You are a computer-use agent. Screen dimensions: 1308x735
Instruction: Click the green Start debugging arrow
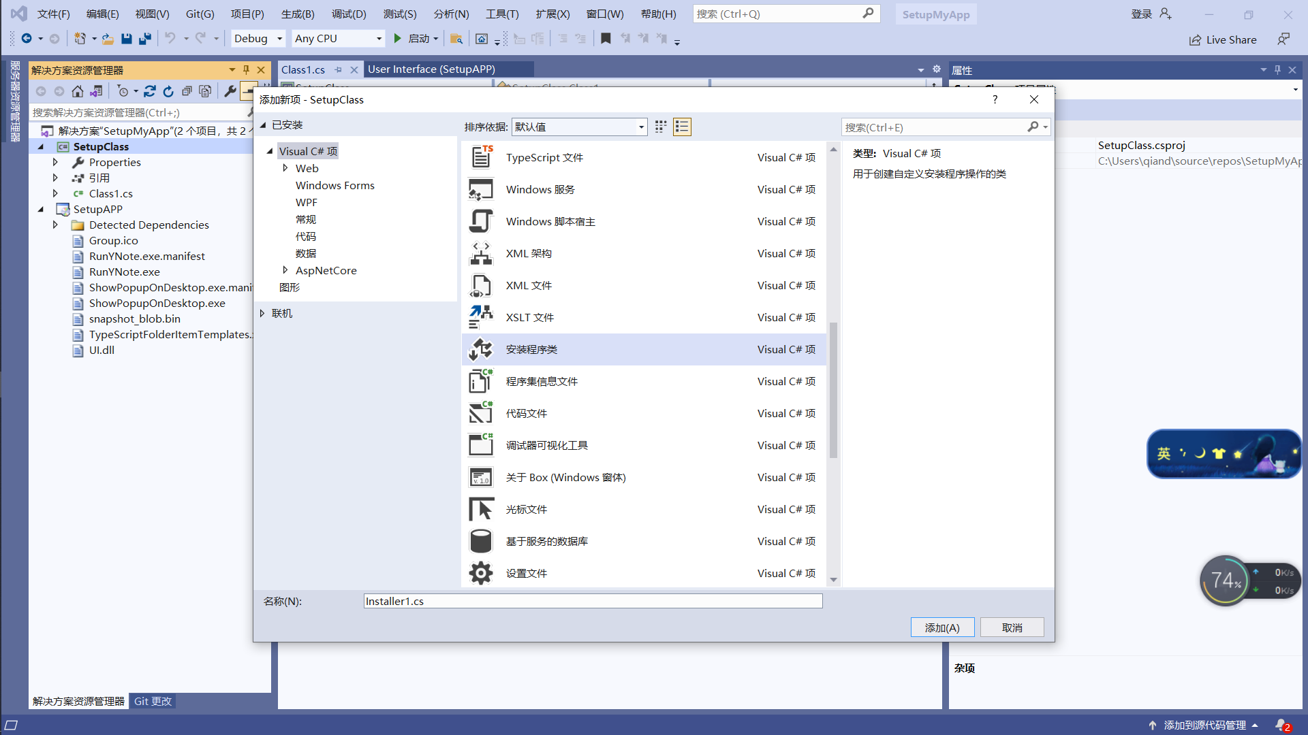(398, 39)
